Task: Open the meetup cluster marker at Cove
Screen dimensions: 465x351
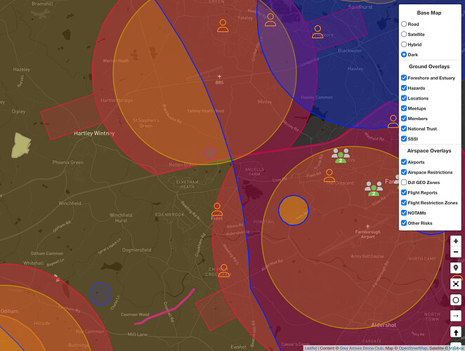Action: (x=341, y=156)
